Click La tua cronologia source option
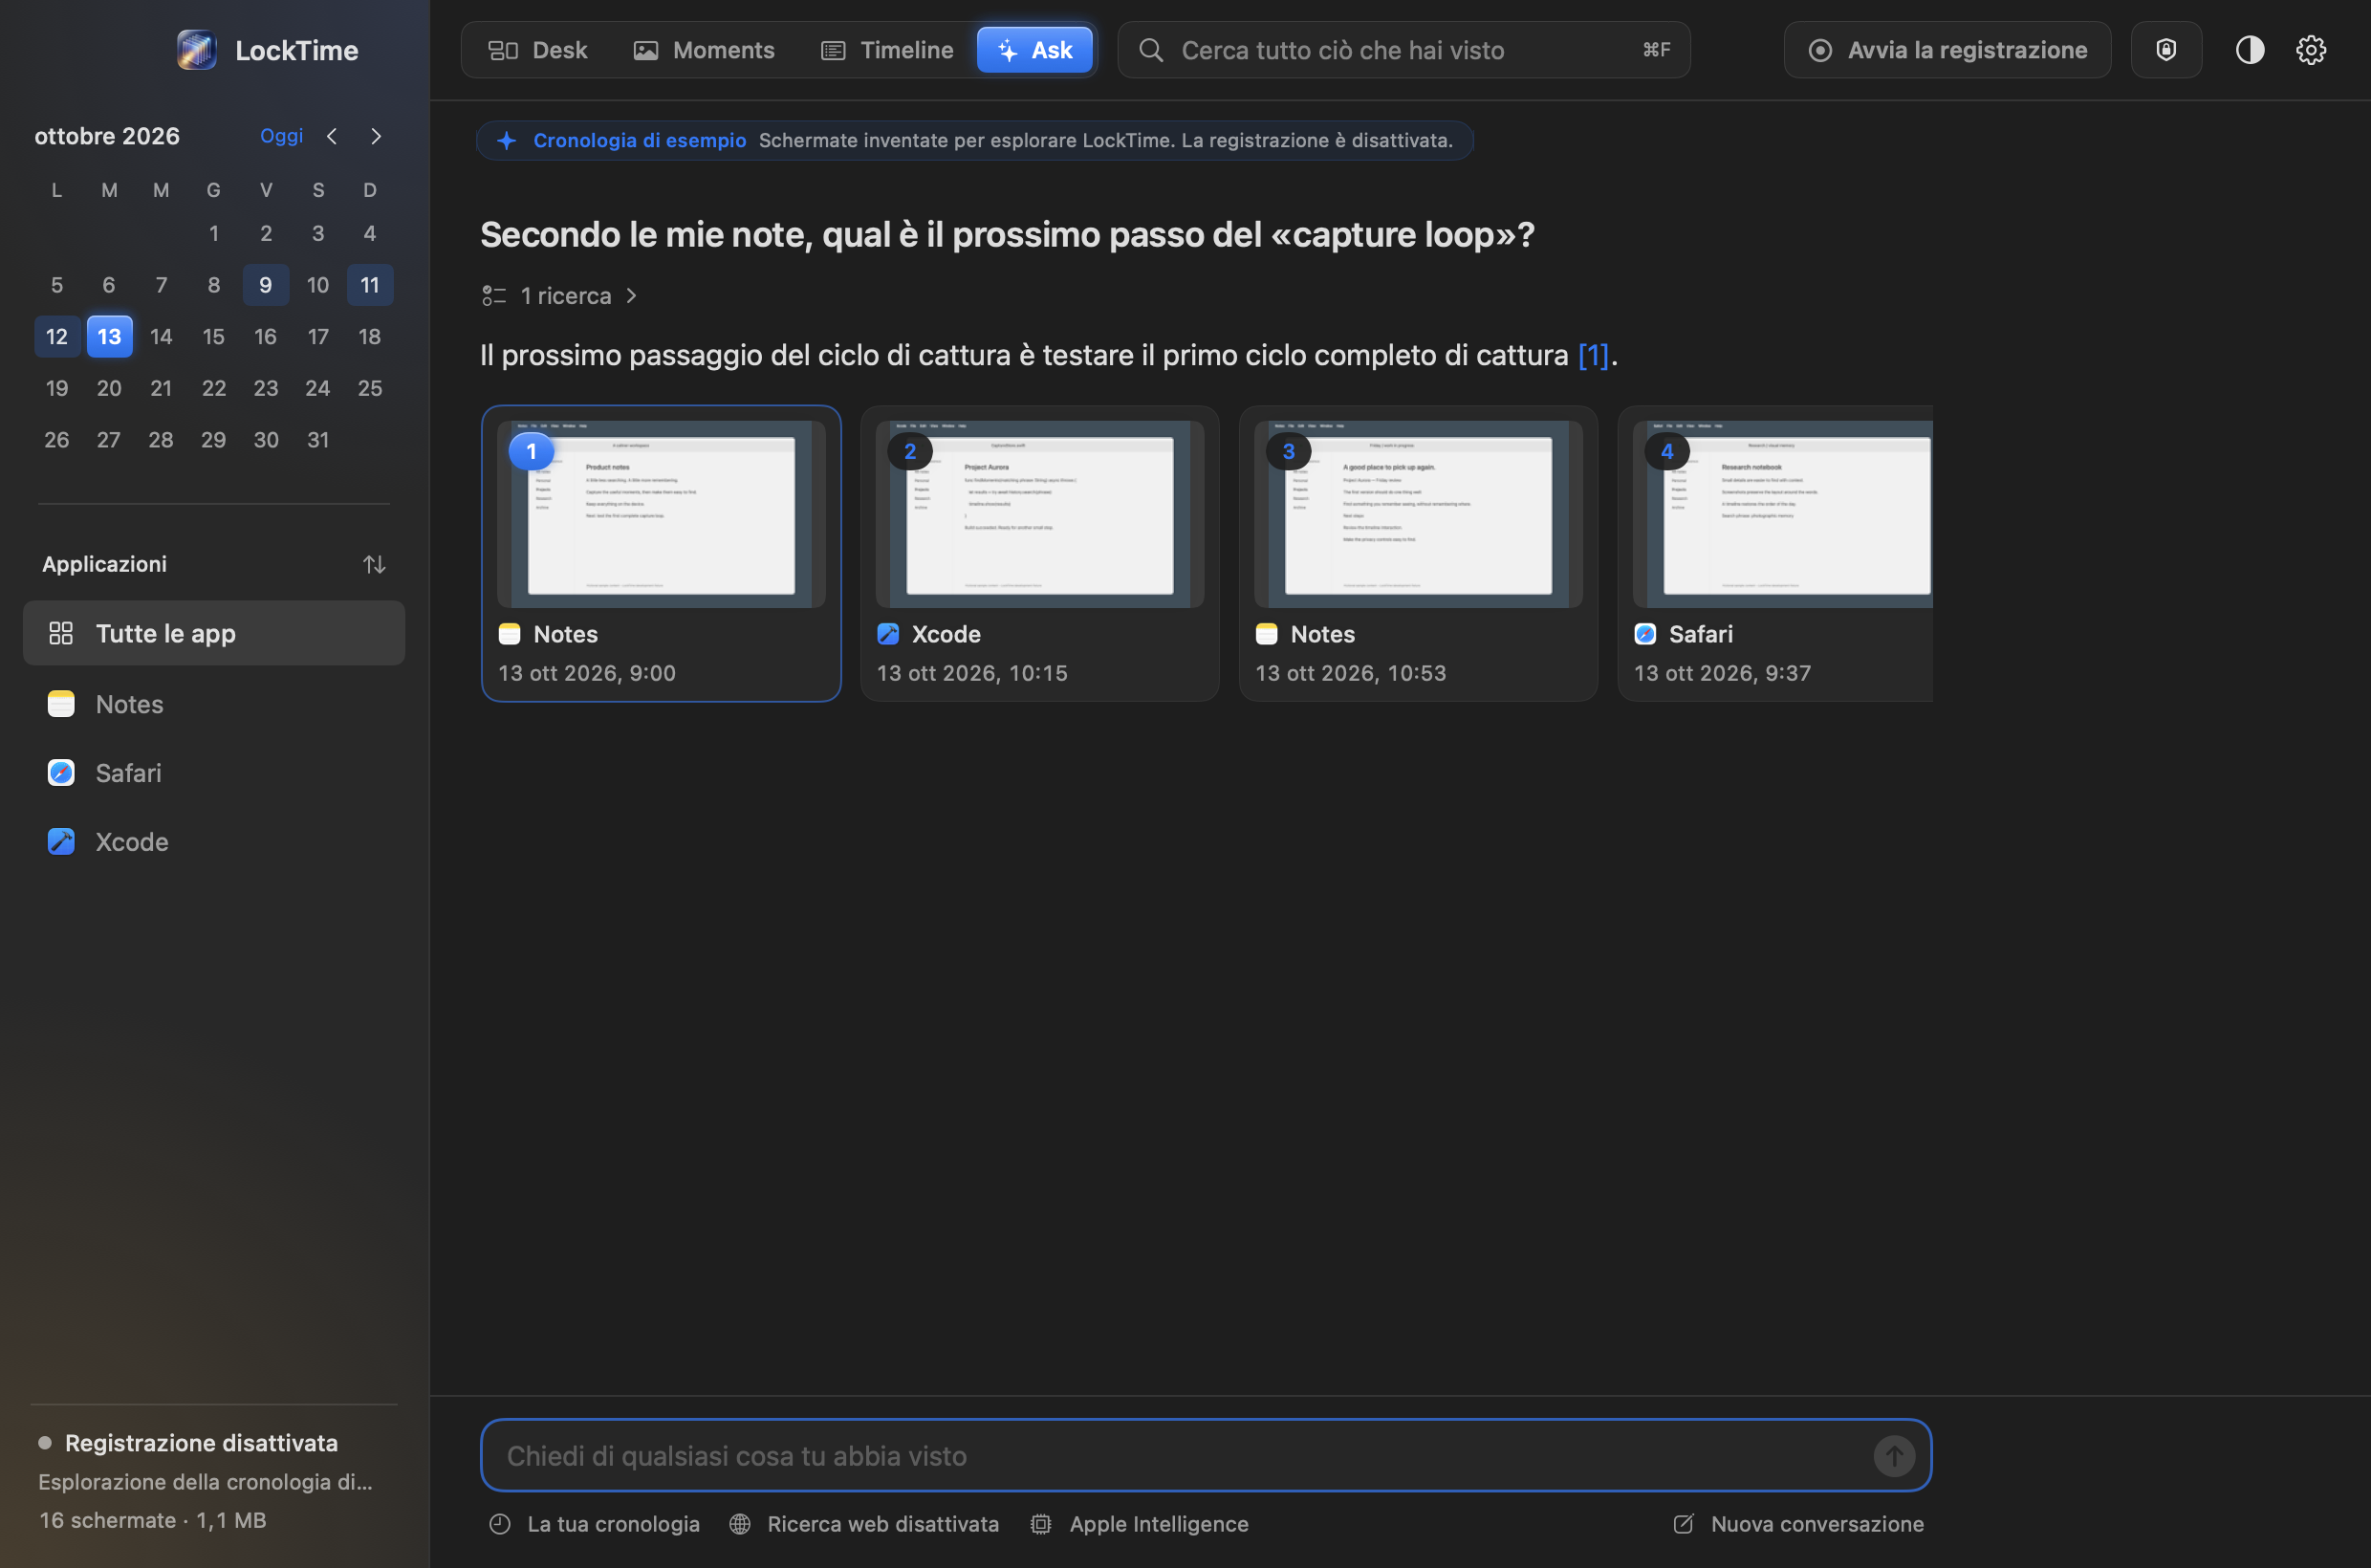This screenshot has height=1568, width=2371. click(595, 1524)
